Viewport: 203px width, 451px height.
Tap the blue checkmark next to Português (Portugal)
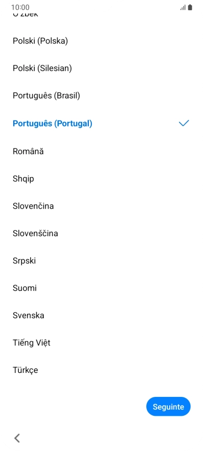point(184,123)
